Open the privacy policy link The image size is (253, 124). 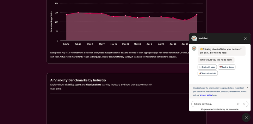click(x=206, y=95)
